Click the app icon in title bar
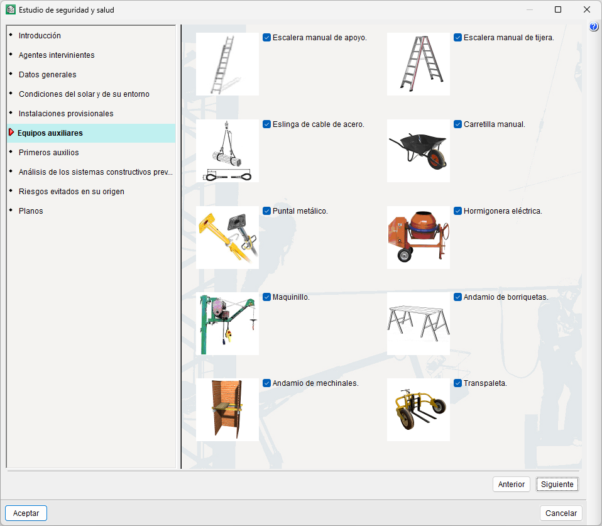Viewport: 602px width, 526px height. (x=10, y=9)
